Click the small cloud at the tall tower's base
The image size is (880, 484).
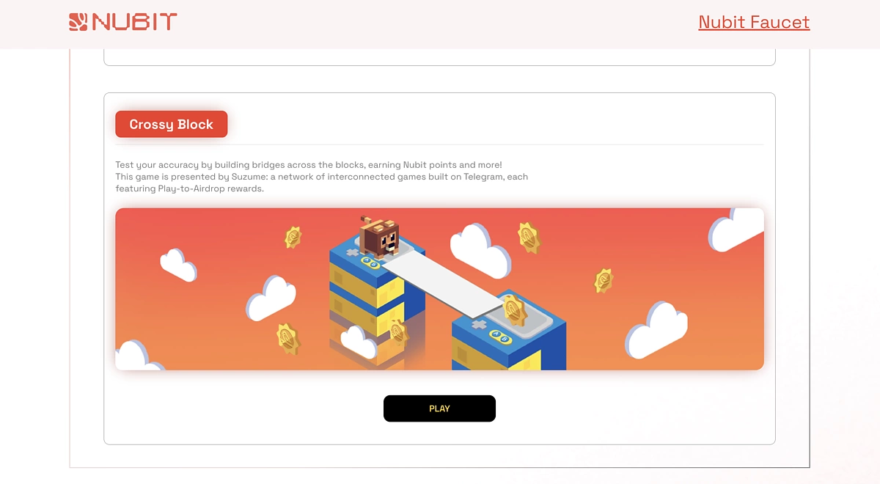point(359,342)
